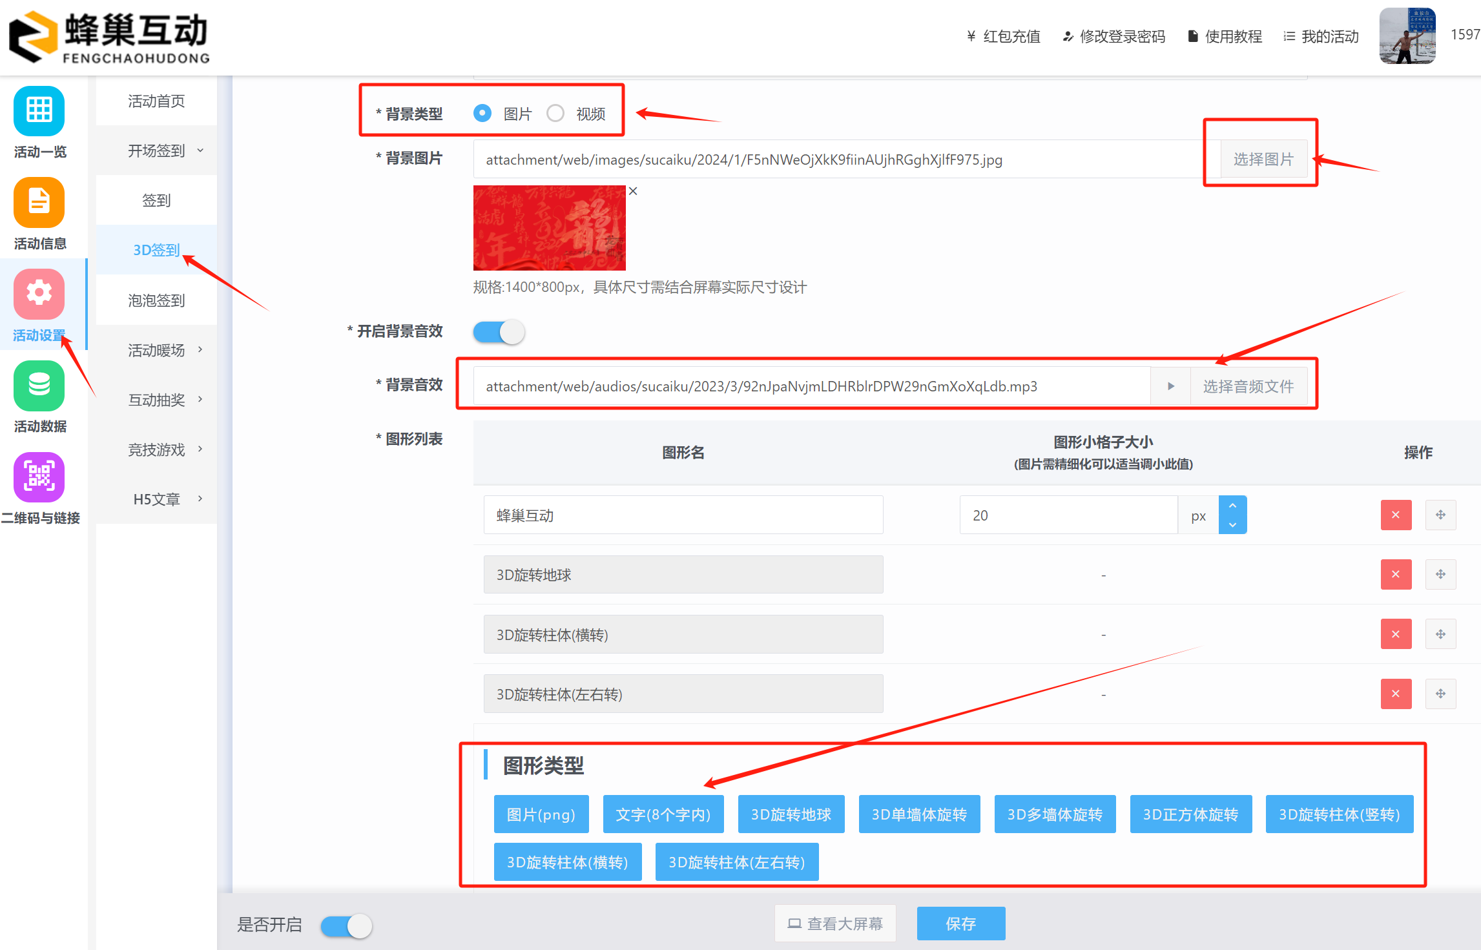The height and width of the screenshot is (950, 1481).
Task: Open the 活动一览 grid icon
Action: pyautogui.click(x=39, y=111)
